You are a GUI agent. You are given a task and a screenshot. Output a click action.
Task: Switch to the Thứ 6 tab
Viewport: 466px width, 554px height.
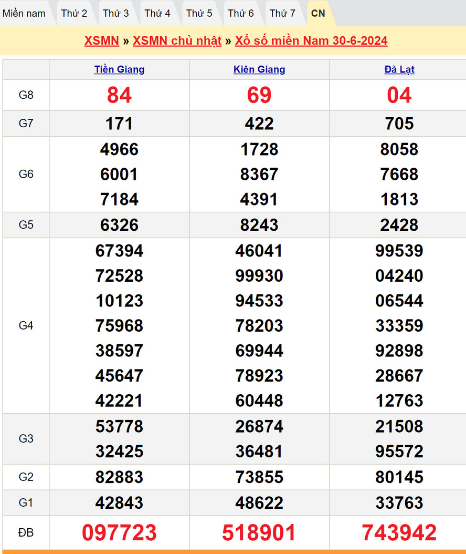coord(241,13)
